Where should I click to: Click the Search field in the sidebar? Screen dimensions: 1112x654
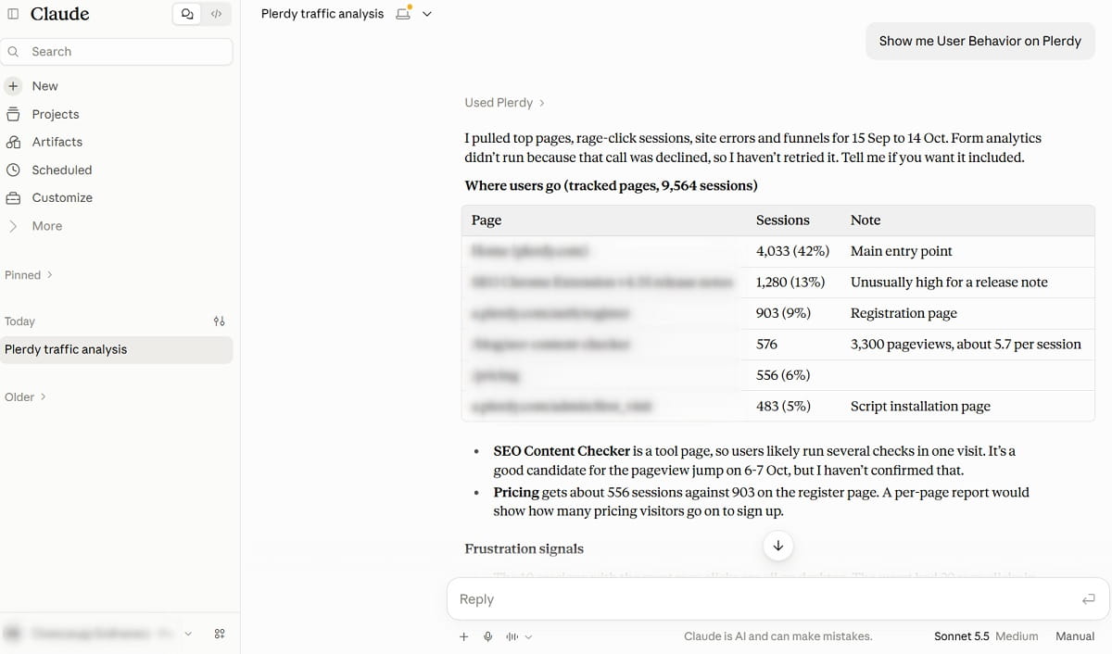pyautogui.click(x=117, y=52)
